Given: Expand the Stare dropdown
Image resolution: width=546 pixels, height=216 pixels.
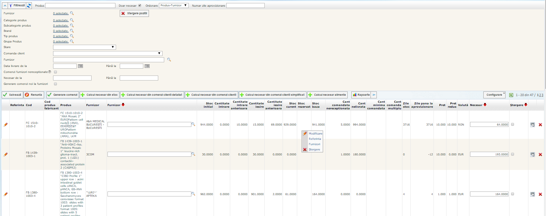Looking at the screenshot, I should [85, 47].
